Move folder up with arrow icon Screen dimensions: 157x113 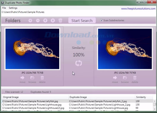(x=45, y=20)
